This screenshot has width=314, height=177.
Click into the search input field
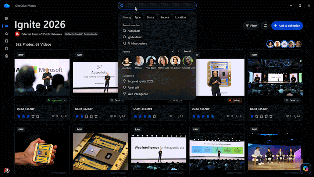tap(157, 6)
